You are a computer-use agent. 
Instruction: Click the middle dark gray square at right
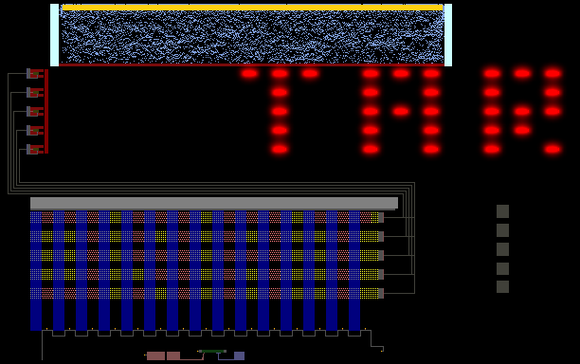[x=502, y=249]
